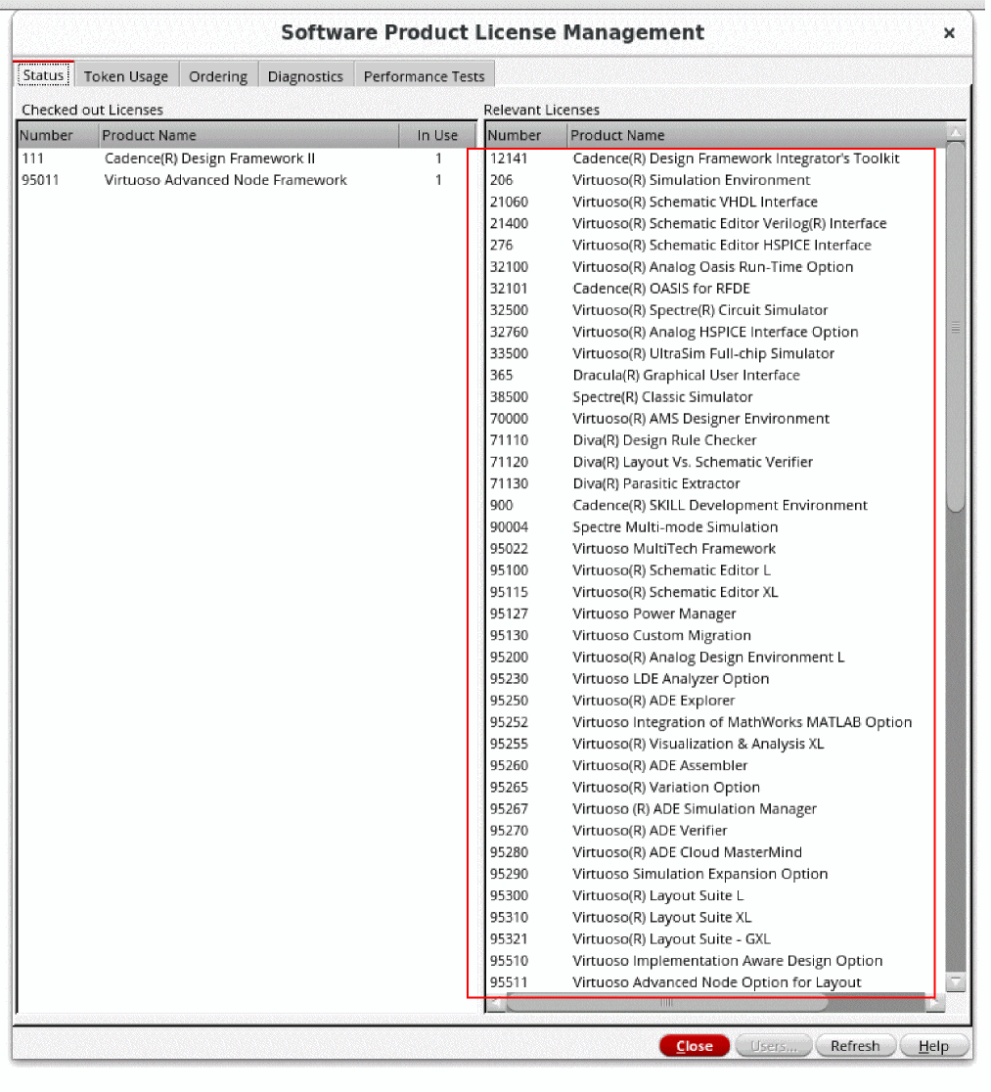991x1092 pixels.
Task: Click Product Name header in Checked out Licenses
Action: pos(250,137)
